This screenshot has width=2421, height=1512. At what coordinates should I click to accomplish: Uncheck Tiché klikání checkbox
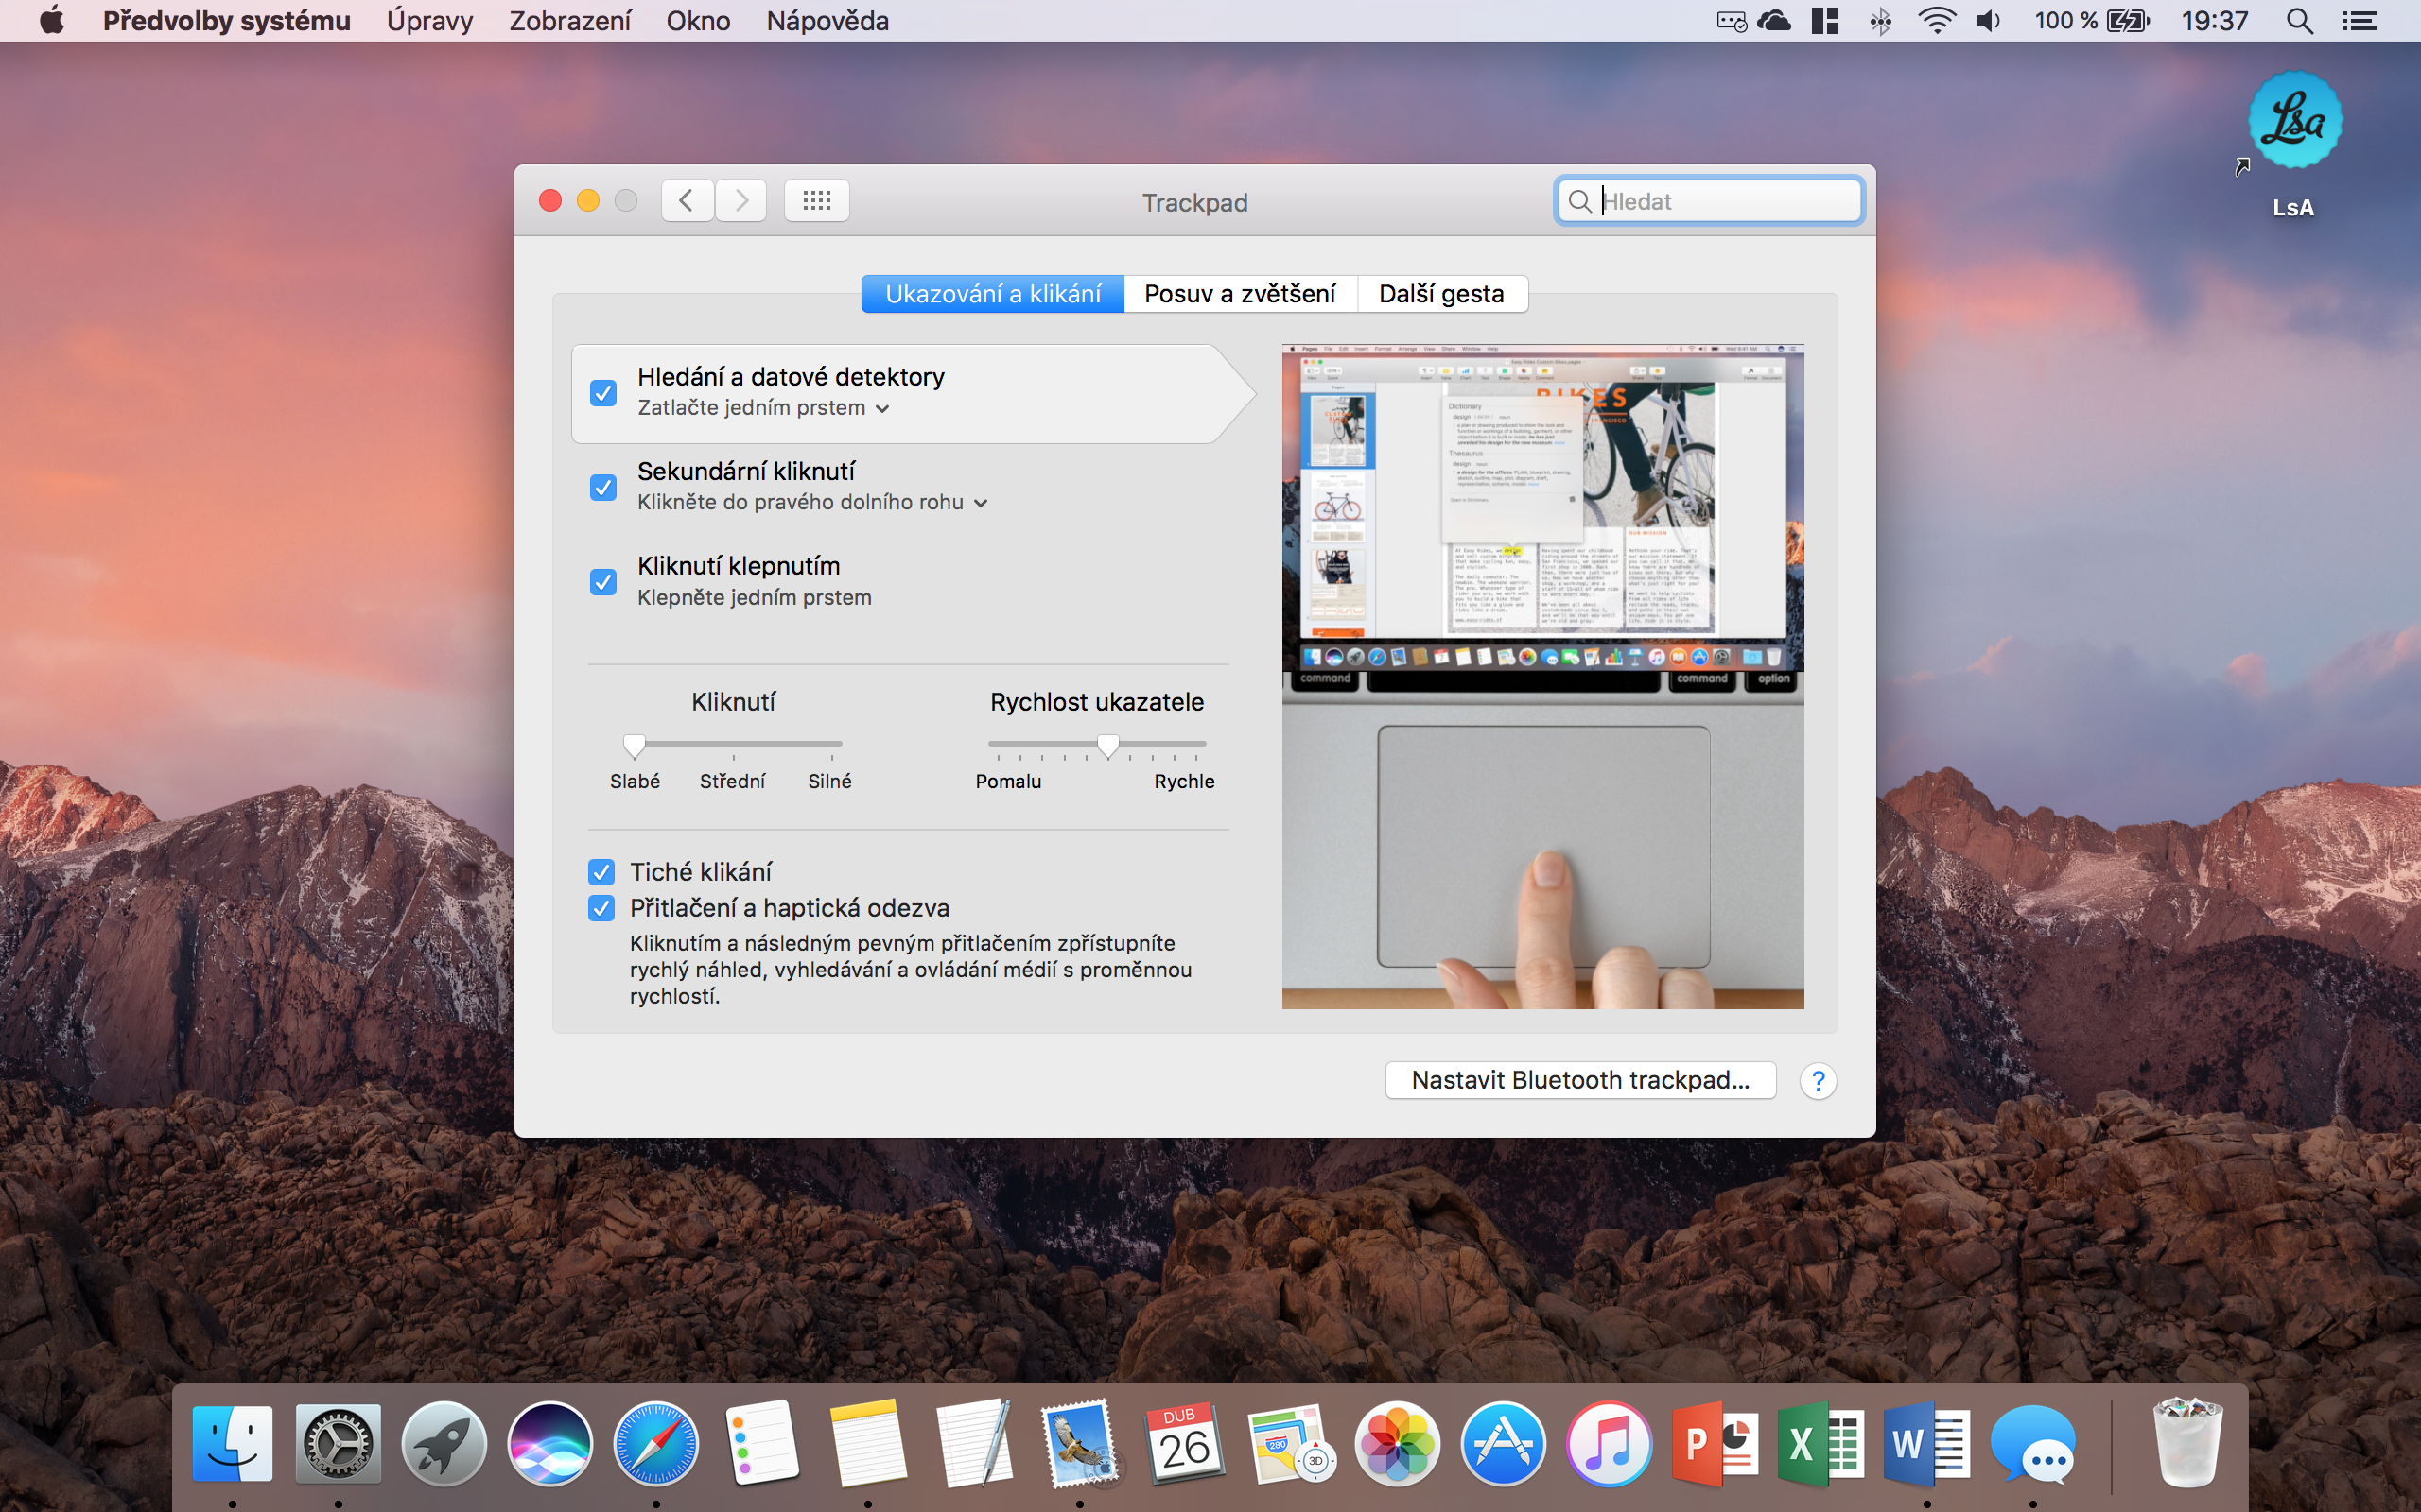pos(601,872)
